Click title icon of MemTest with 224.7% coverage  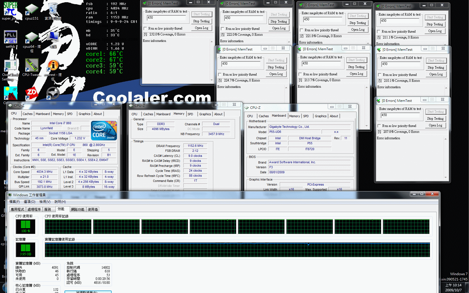tap(219, 49)
